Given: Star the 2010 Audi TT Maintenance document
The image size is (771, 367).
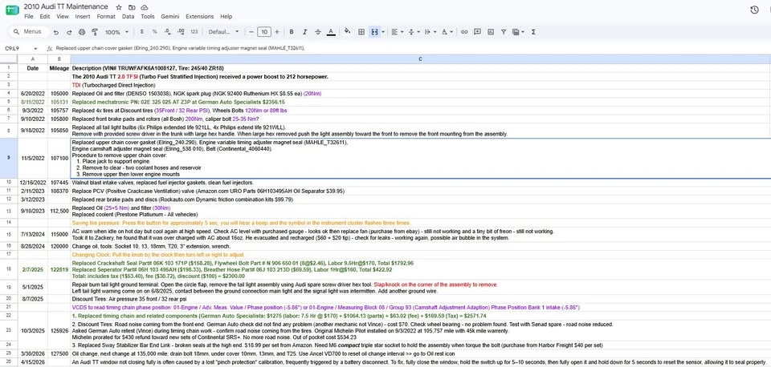Looking at the screenshot, I should coord(119,7).
